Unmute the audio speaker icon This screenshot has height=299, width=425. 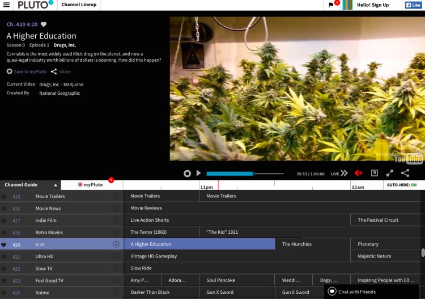pyautogui.click(x=358, y=173)
